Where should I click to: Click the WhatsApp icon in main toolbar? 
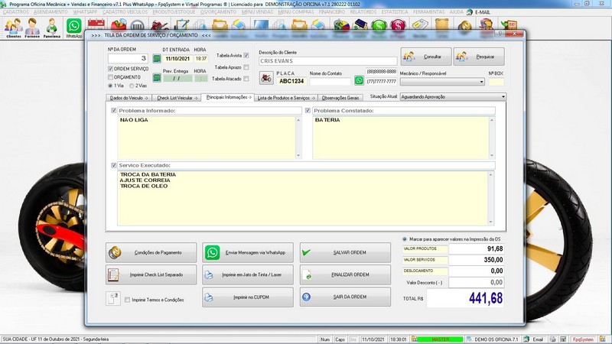point(73,28)
